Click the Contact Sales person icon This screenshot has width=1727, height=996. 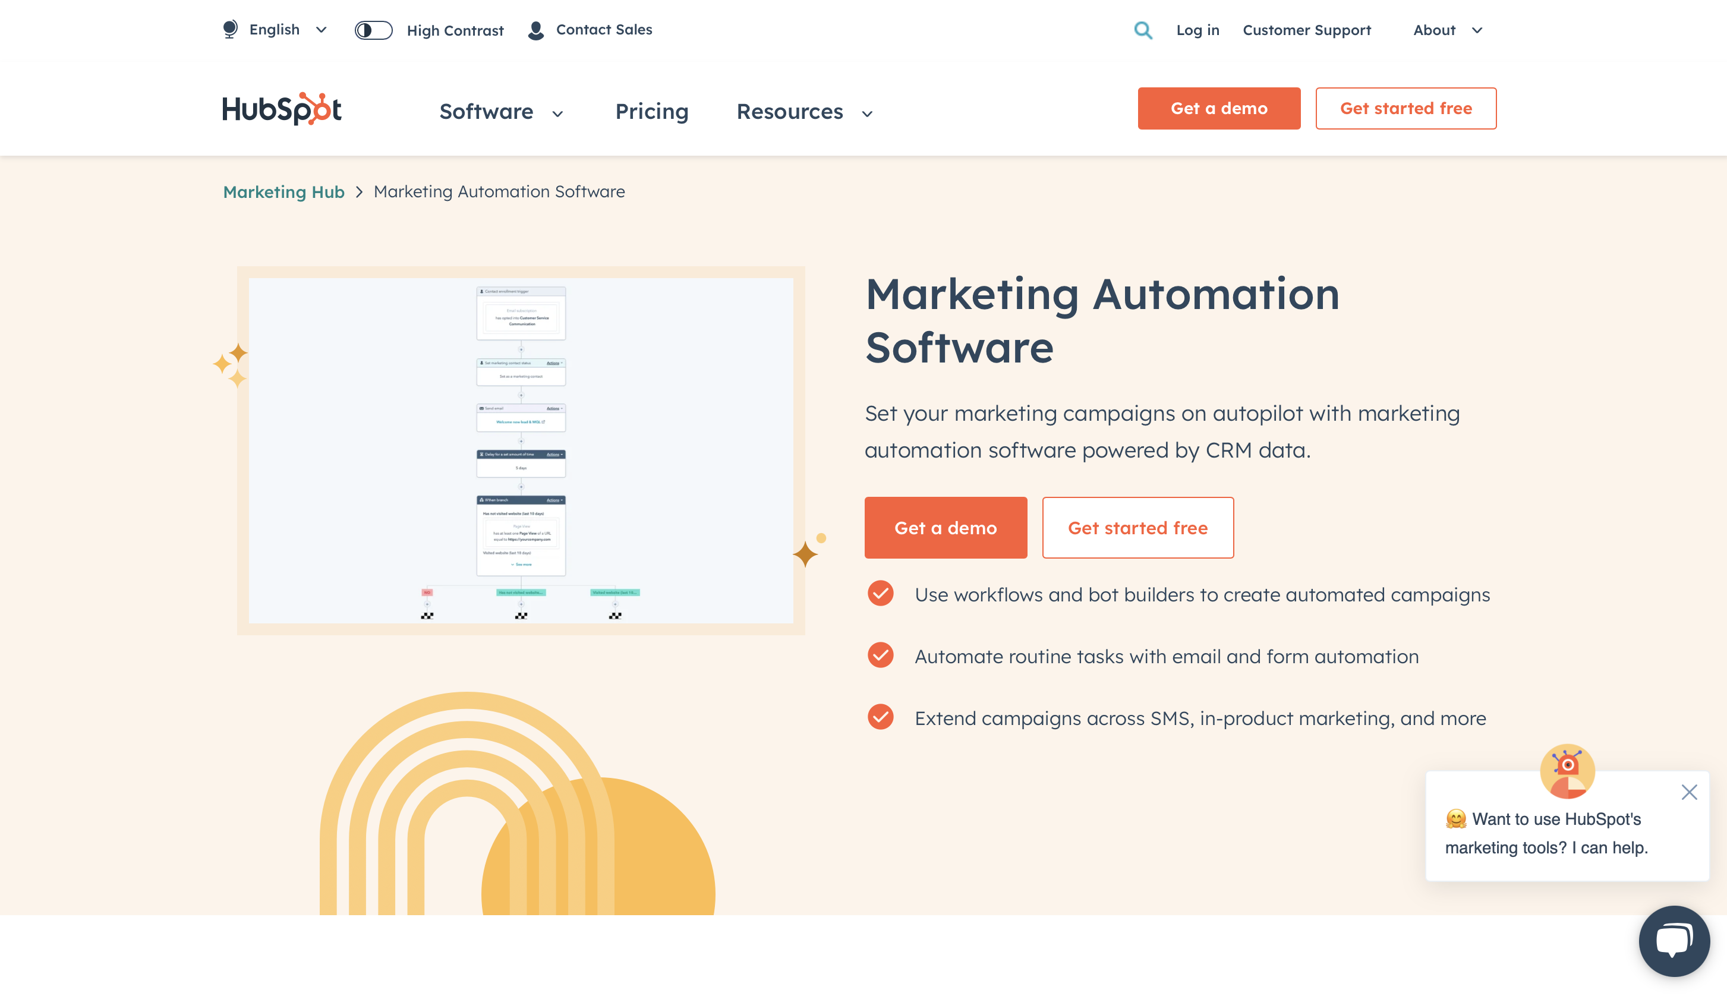point(536,30)
